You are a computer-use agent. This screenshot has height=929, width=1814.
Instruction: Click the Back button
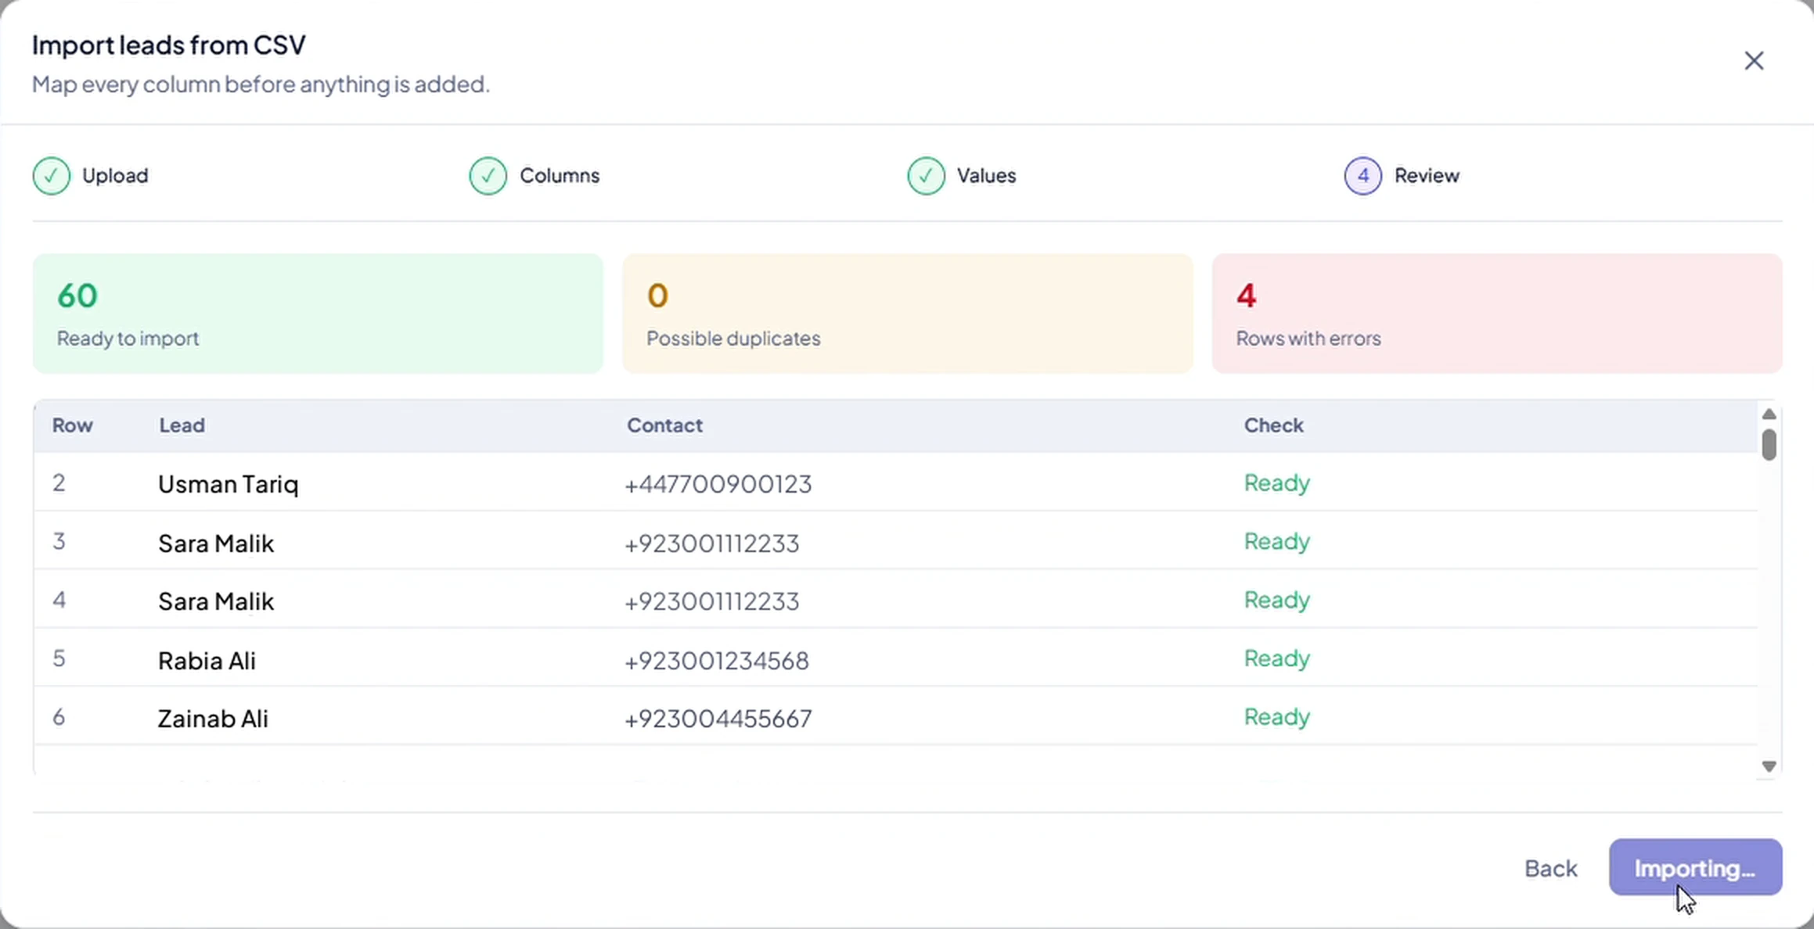coord(1550,868)
